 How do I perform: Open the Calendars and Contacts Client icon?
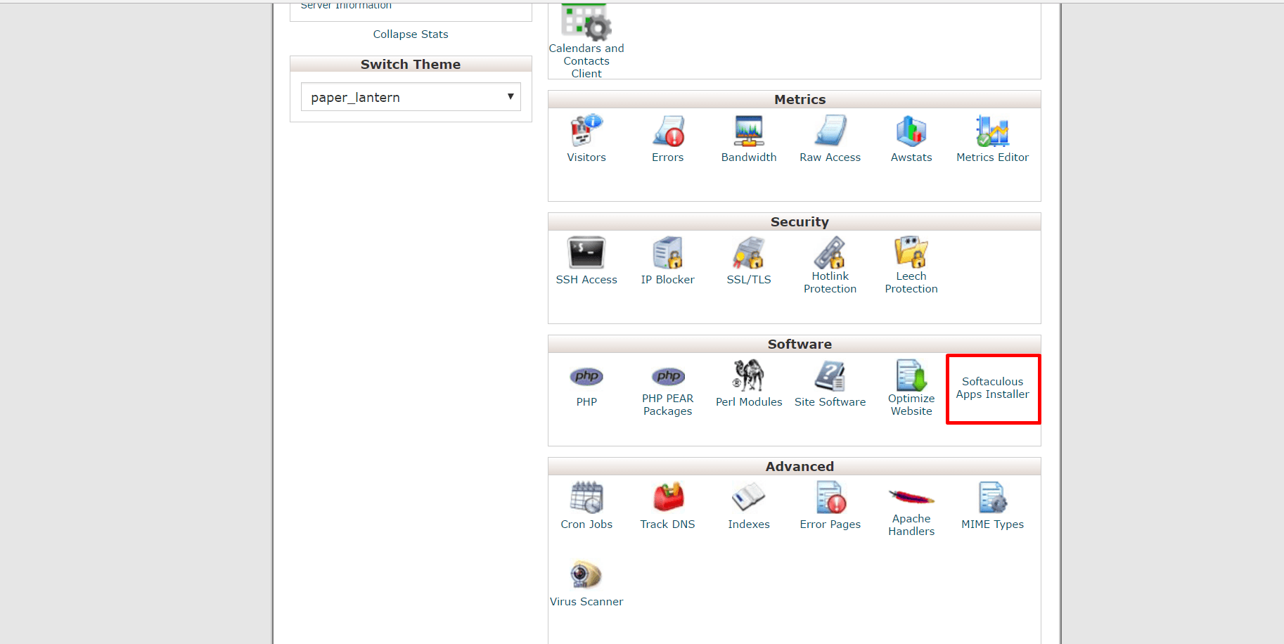click(586, 21)
